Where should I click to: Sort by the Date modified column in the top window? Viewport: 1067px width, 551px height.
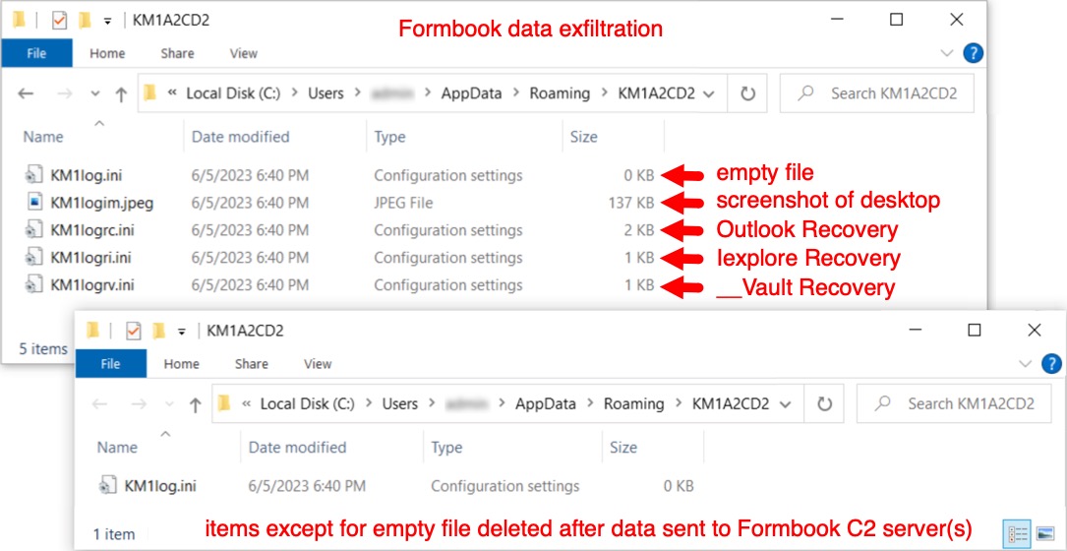click(x=240, y=137)
